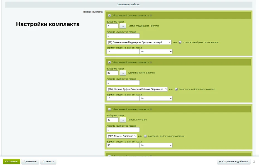The height and width of the screenshot is (167, 259).
Task: Open discount type dropdown next to 15
Action: 156,51
